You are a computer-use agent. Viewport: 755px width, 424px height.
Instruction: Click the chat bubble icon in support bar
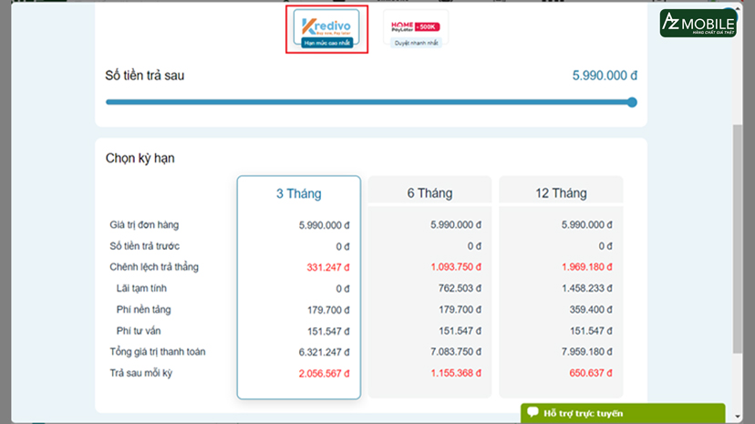[533, 412]
